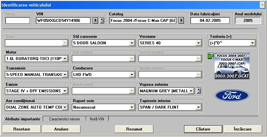This screenshot has height=137, width=267.
Task: Click the refresh icon beside Vopsea exterior
Action: click(199, 91)
